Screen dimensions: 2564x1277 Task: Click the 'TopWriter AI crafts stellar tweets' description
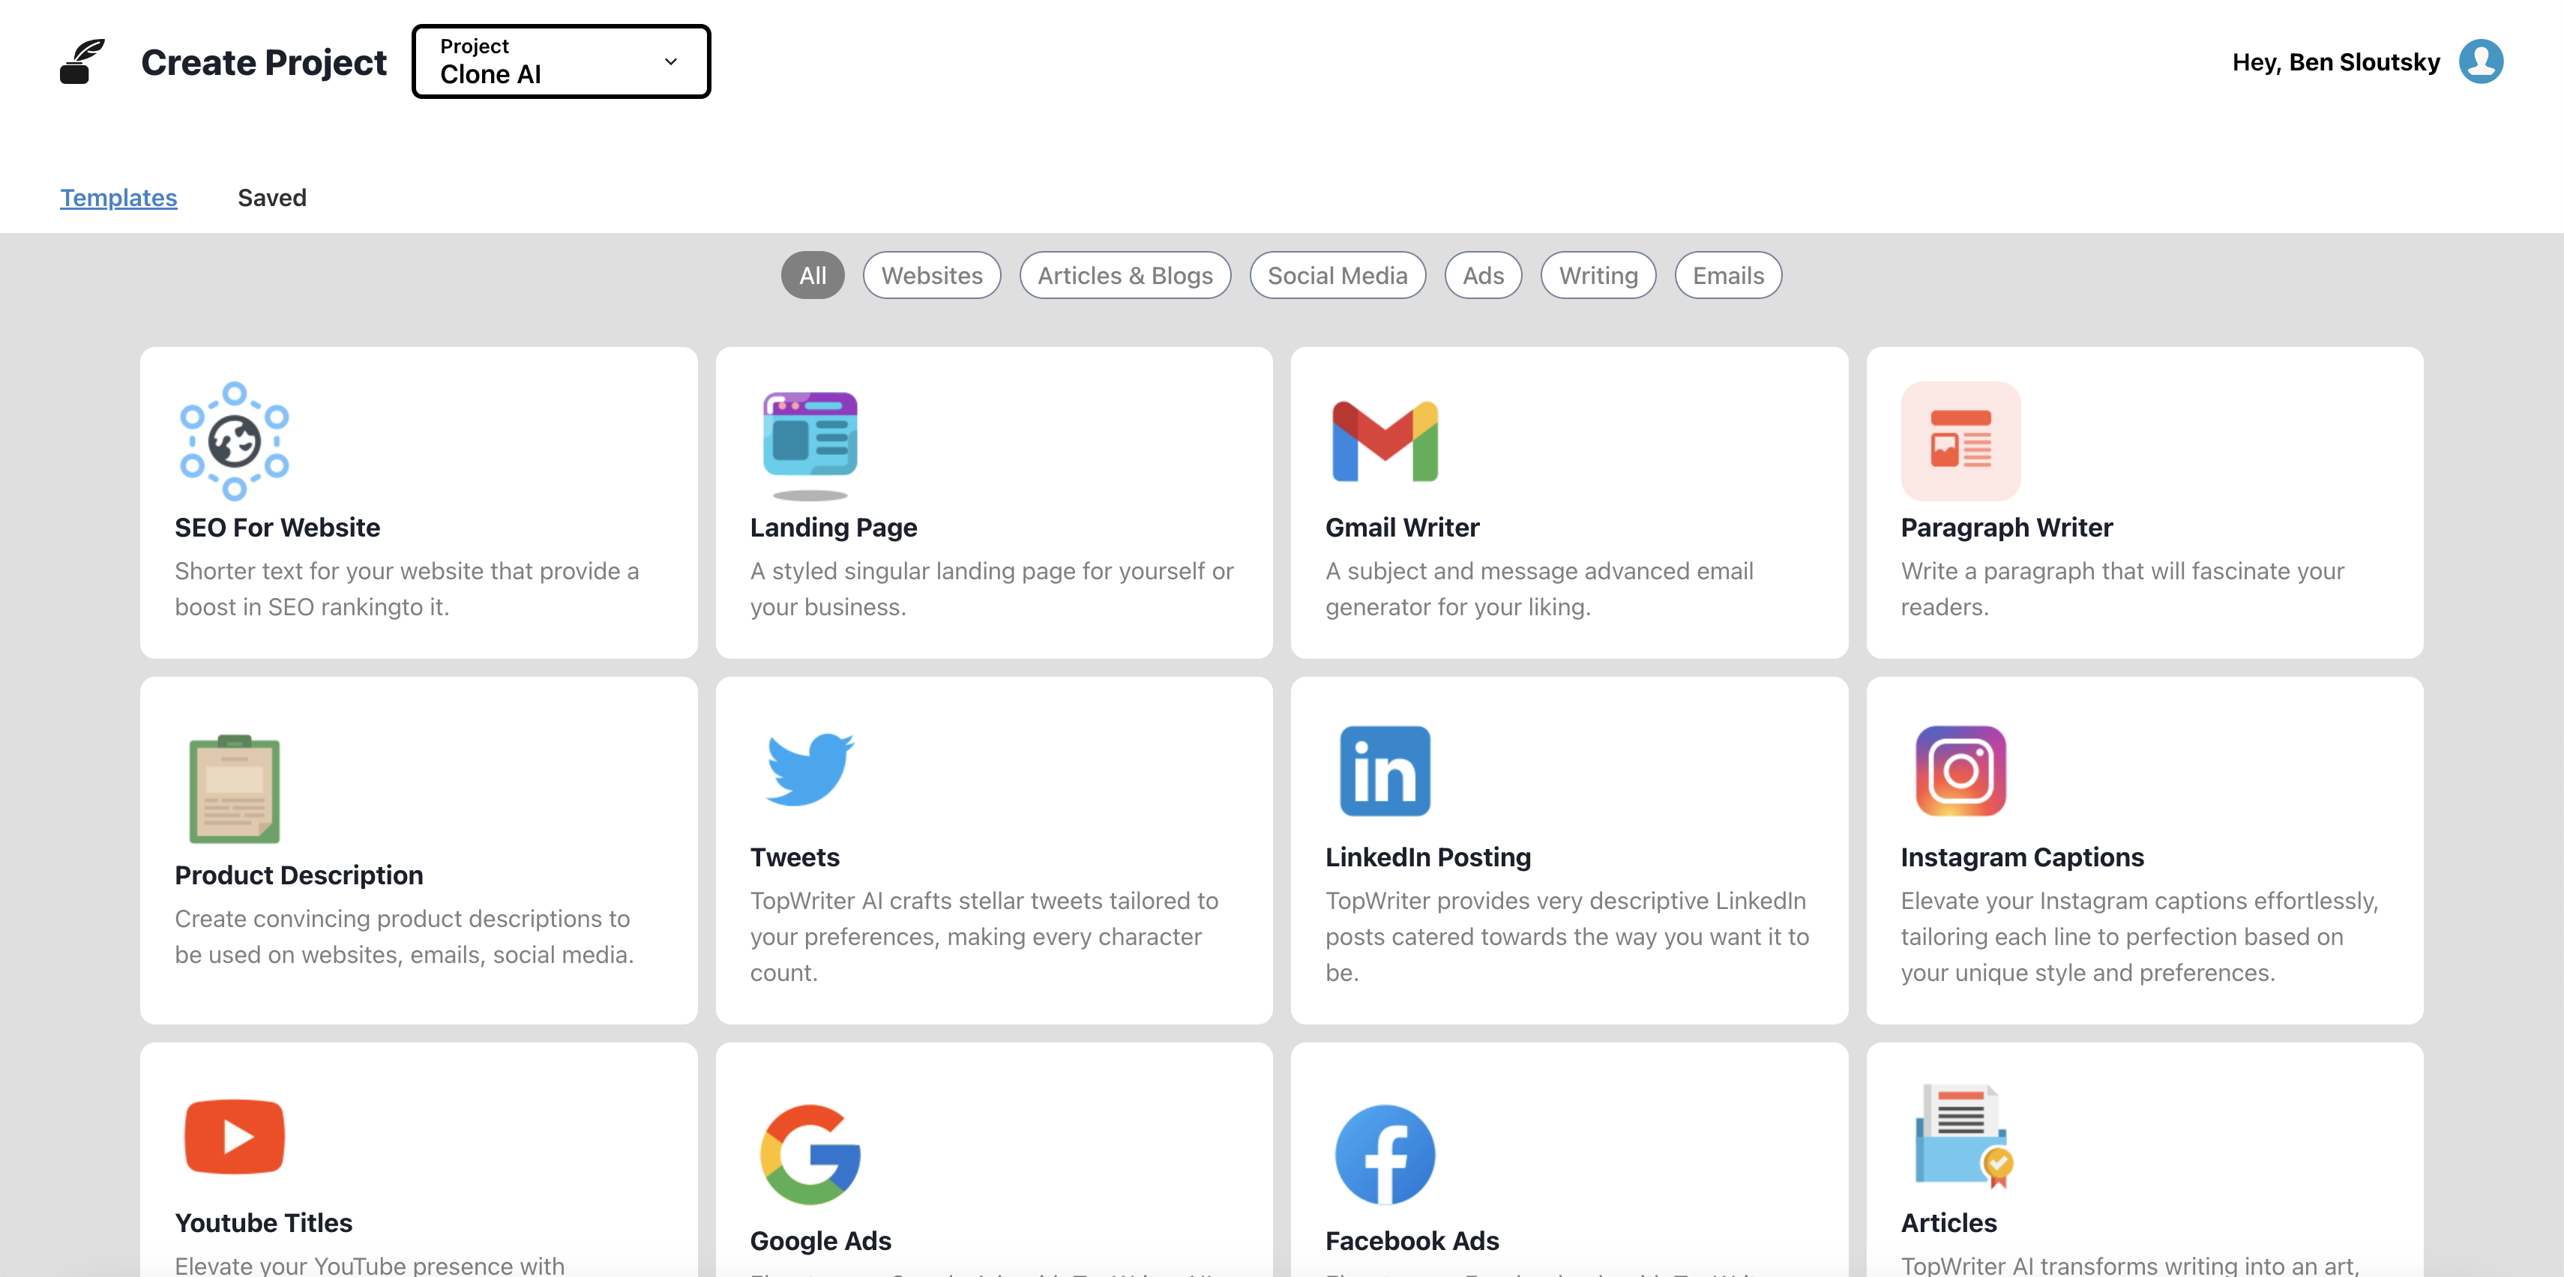pyautogui.click(x=984, y=935)
